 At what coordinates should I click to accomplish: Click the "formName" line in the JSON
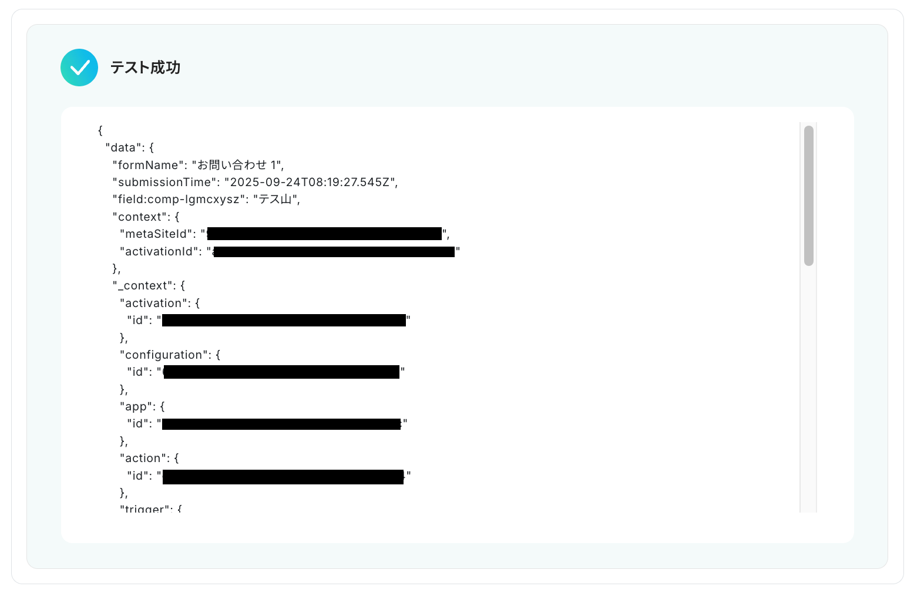point(198,165)
